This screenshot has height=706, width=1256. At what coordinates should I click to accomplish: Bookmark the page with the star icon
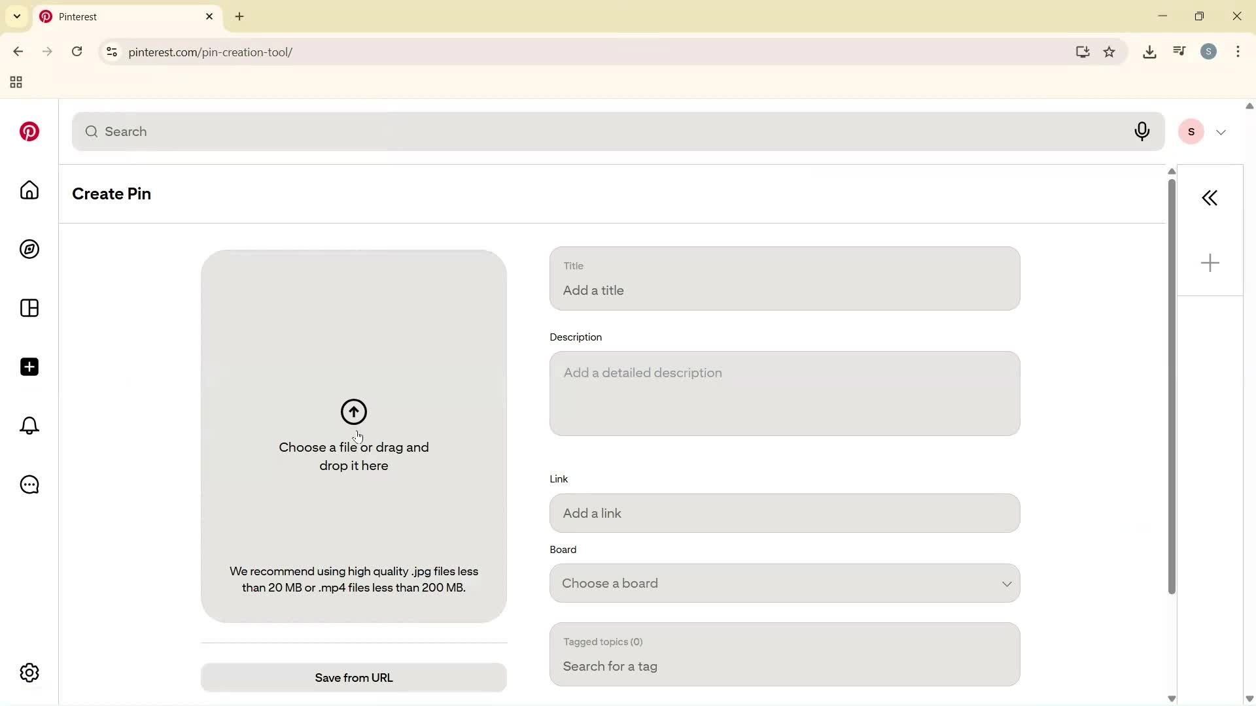pos(1109,52)
